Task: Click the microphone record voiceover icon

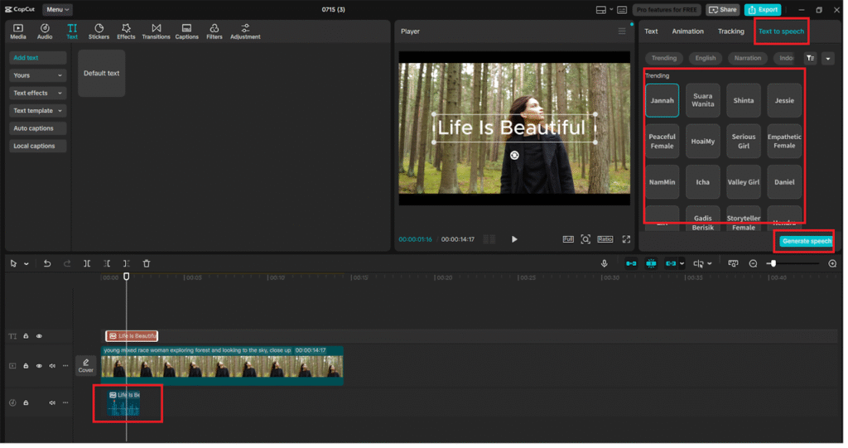Action: click(x=605, y=263)
